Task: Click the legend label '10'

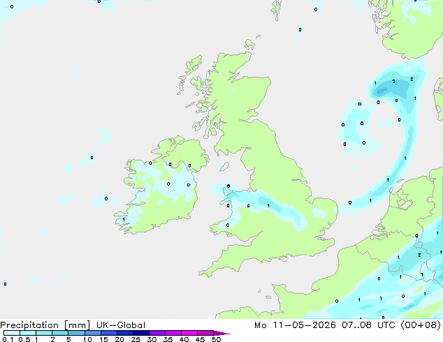Action: [87, 339]
